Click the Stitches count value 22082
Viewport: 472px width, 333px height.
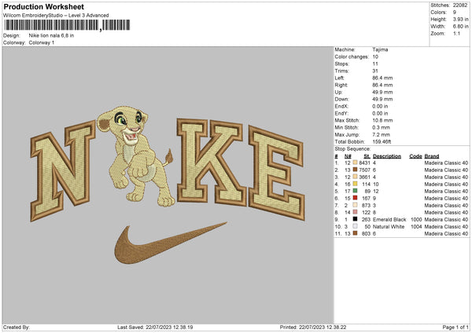coord(460,5)
